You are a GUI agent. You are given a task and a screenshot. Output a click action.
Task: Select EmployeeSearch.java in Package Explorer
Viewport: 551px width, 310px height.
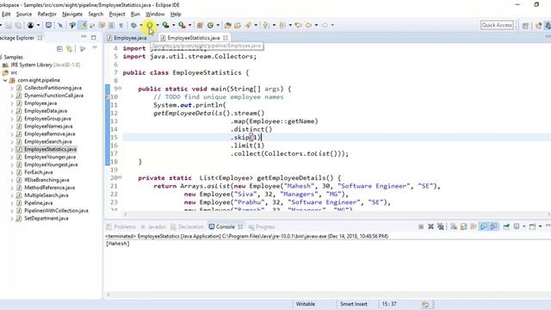[48, 141]
